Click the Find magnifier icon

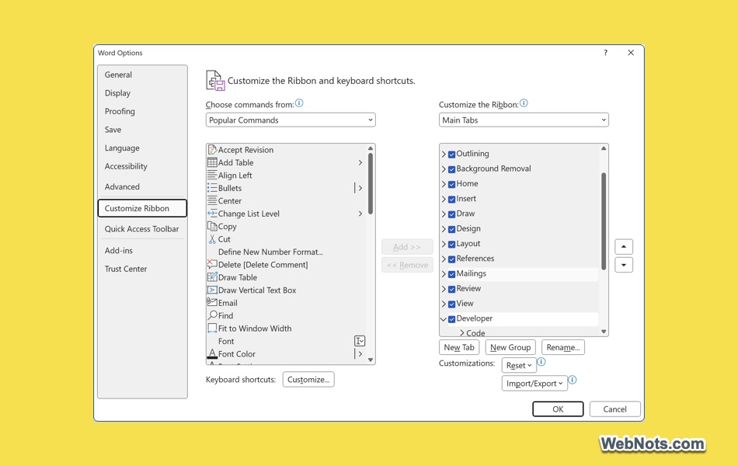coord(212,315)
